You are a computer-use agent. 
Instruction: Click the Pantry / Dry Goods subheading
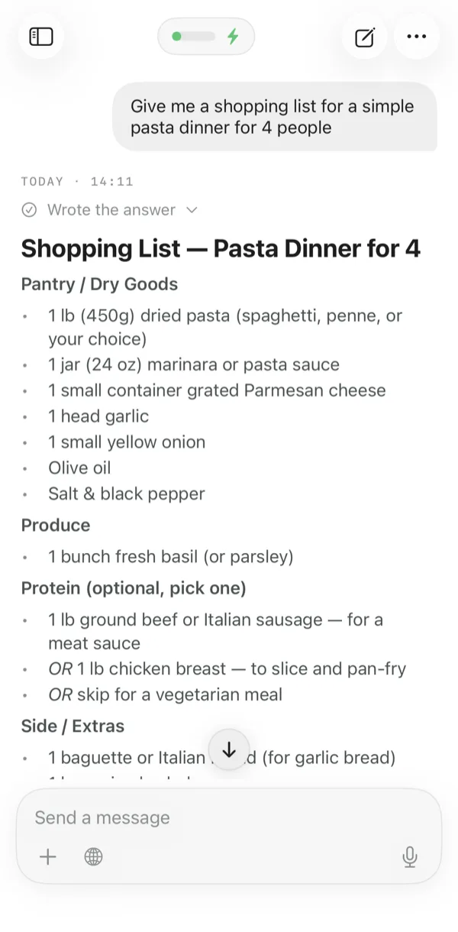(99, 284)
